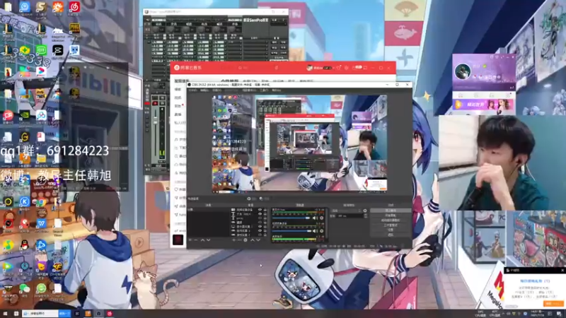Click promotional banner in purple window
Viewport: 566px width, 318px height.
[x=483, y=105]
